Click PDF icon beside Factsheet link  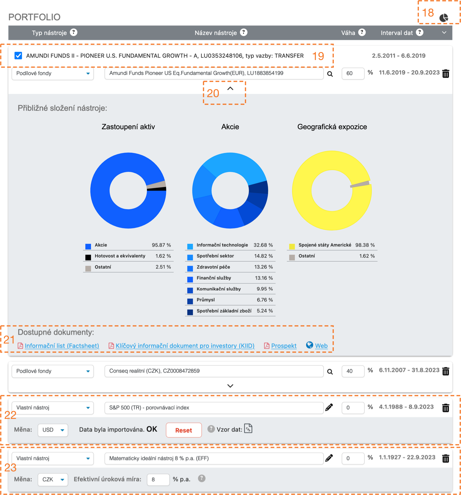click(x=21, y=346)
